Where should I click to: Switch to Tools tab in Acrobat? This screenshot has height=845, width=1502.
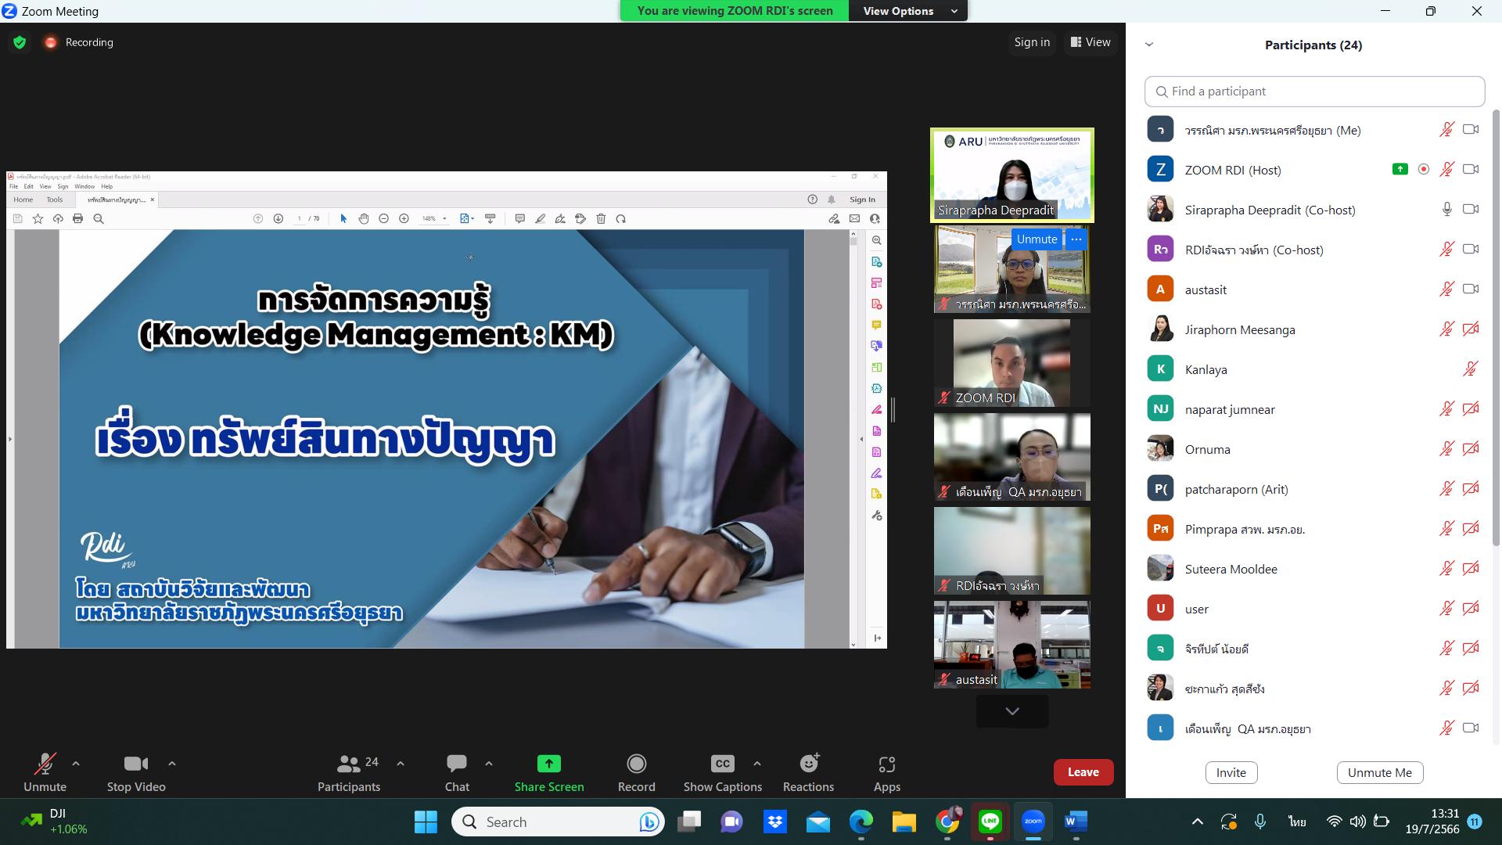coord(55,200)
